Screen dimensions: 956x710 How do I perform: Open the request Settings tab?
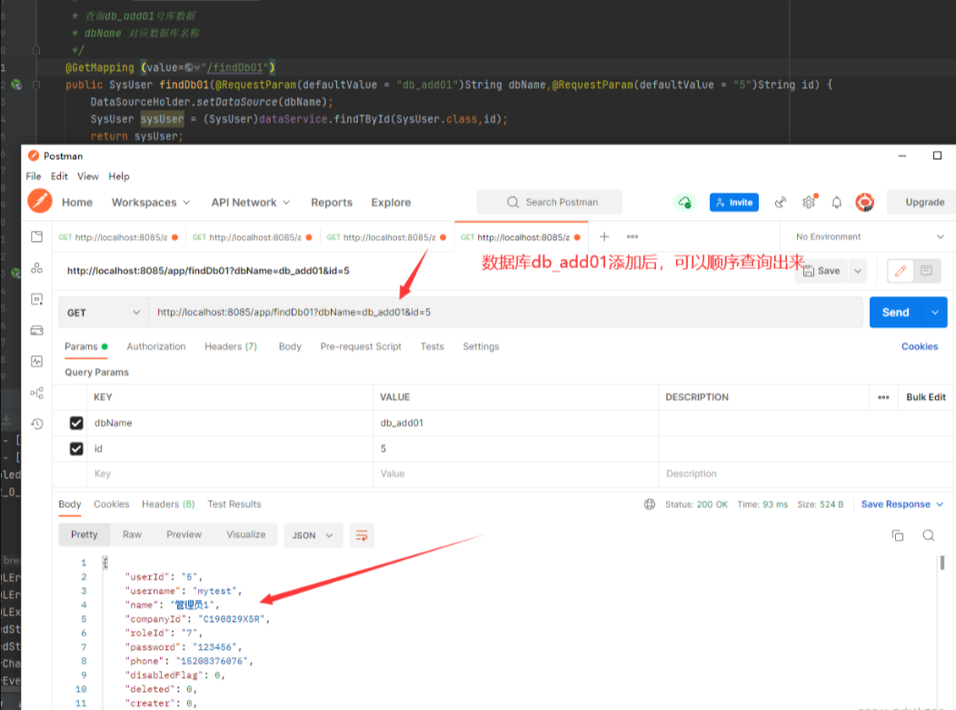(481, 346)
